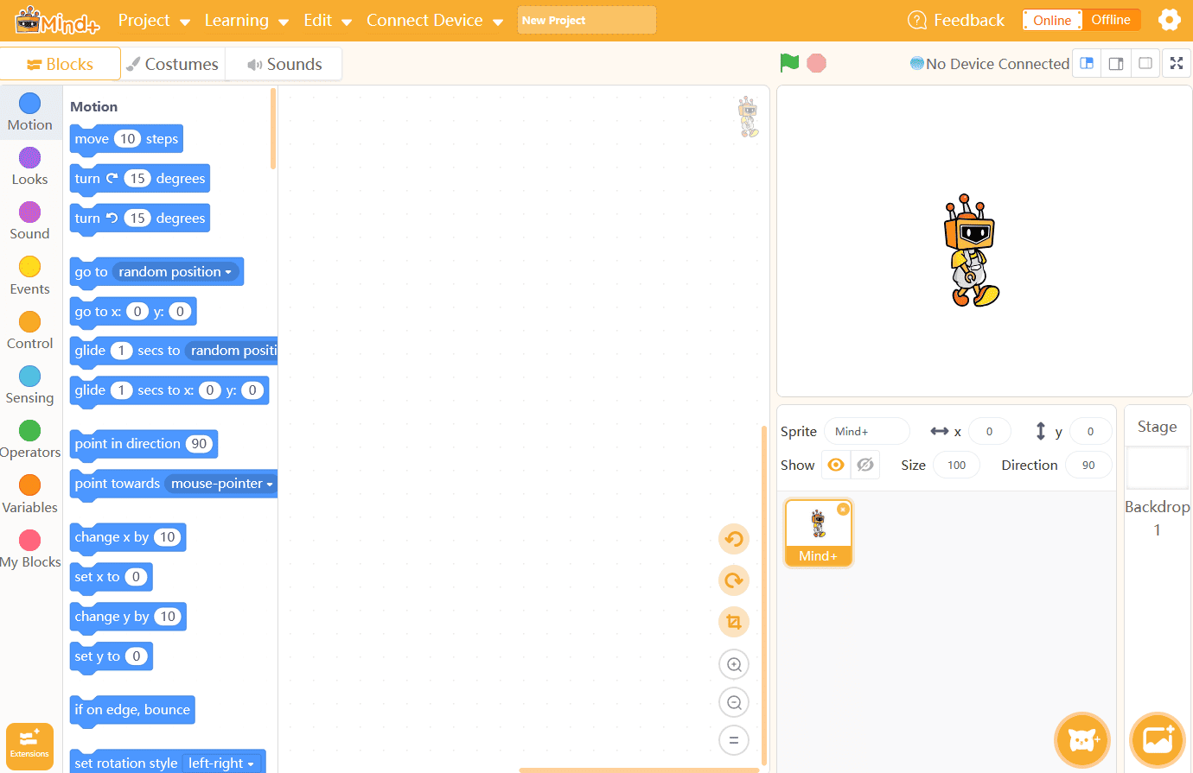Select Sound block category
This screenshot has height=773, width=1193.
[x=29, y=222]
